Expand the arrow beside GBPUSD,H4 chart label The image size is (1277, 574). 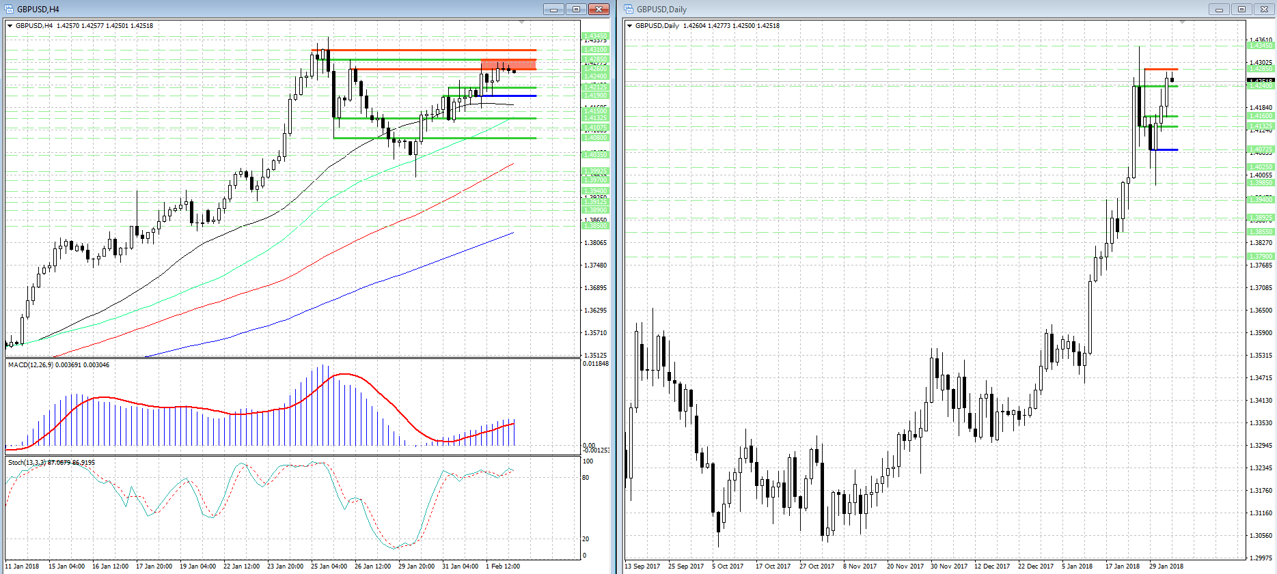(x=10, y=26)
